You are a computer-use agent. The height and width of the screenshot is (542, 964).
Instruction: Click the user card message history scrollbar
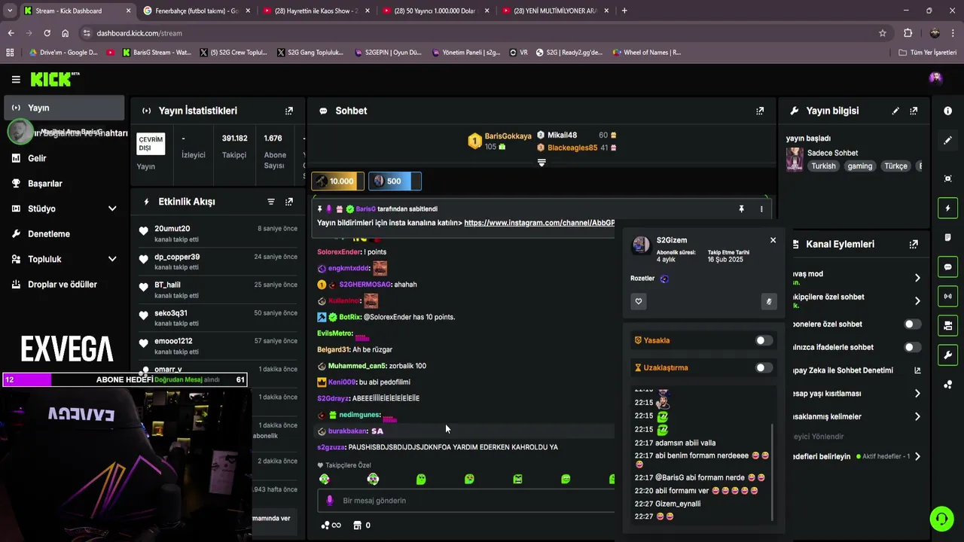772,471
